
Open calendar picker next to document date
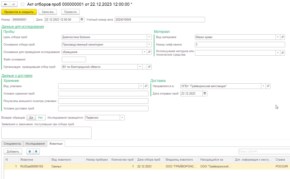pos(82,19)
